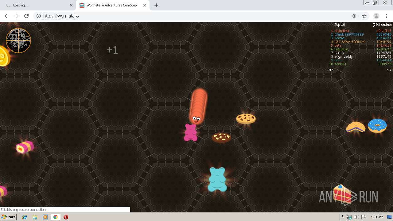Click the red Opera icon in taskbar
The image size is (393, 221).
(66, 217)
